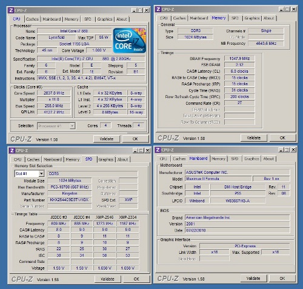Viewport: 303px width, 289px height.
Task: Click the Graphic Interface Version value PCI-Express
Action: [245, 246]
